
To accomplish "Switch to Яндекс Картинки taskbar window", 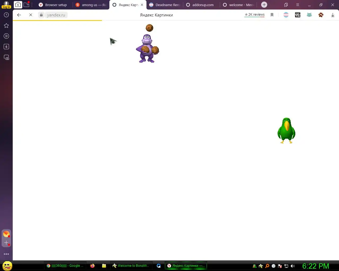I will point(186,266).
